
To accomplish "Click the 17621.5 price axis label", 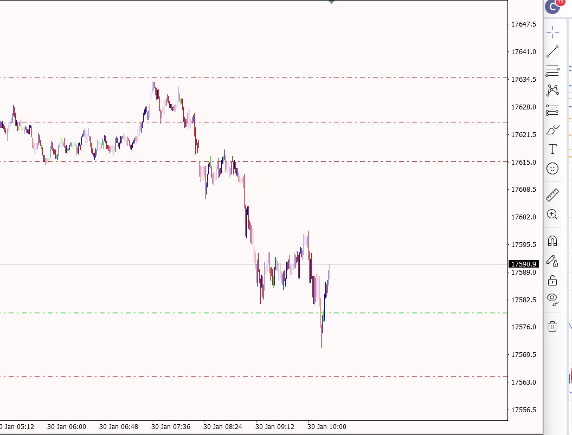I will click(x=524, y=135).
